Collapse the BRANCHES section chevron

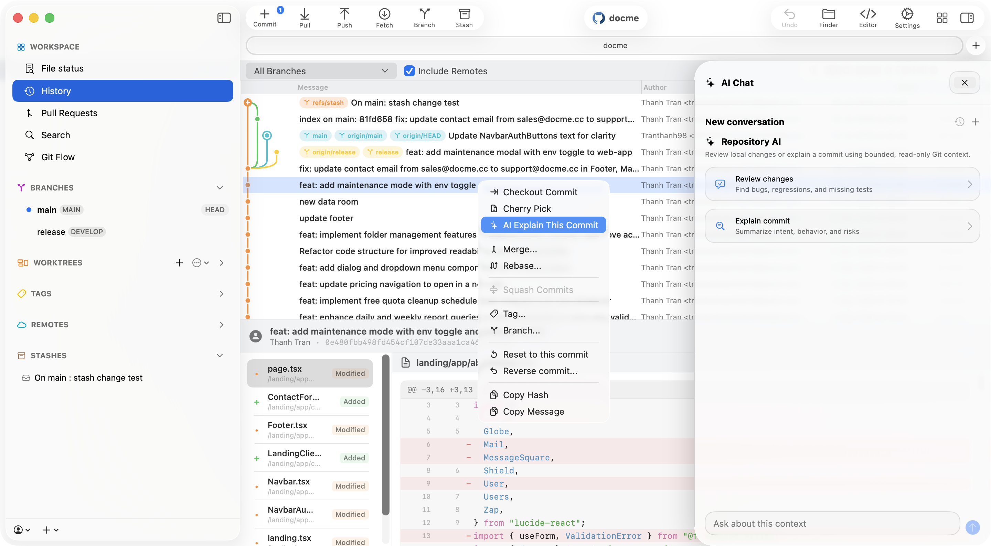pos(220,188)
